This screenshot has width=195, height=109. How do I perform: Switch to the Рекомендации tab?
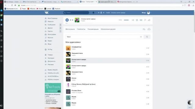[x=93, y=29]
